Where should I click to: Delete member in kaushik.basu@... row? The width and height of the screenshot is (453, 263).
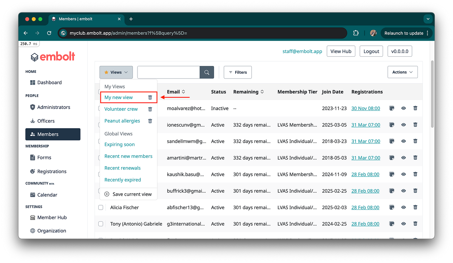coord(415,174)
